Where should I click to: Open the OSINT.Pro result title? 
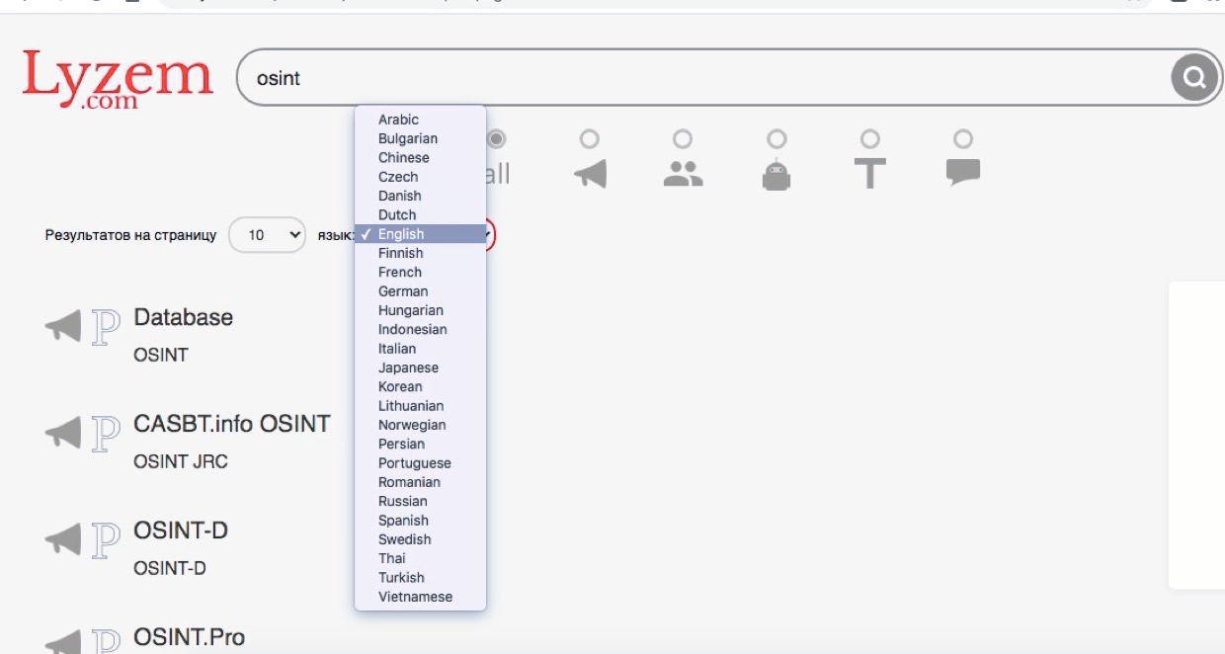click(x=189, y=637)
